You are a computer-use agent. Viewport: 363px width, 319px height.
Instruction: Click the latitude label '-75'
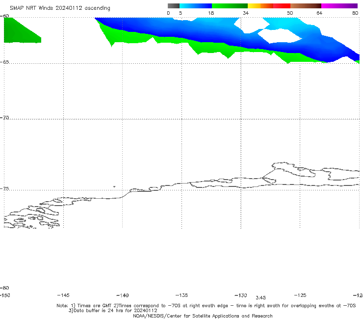[x=4, y=189]
